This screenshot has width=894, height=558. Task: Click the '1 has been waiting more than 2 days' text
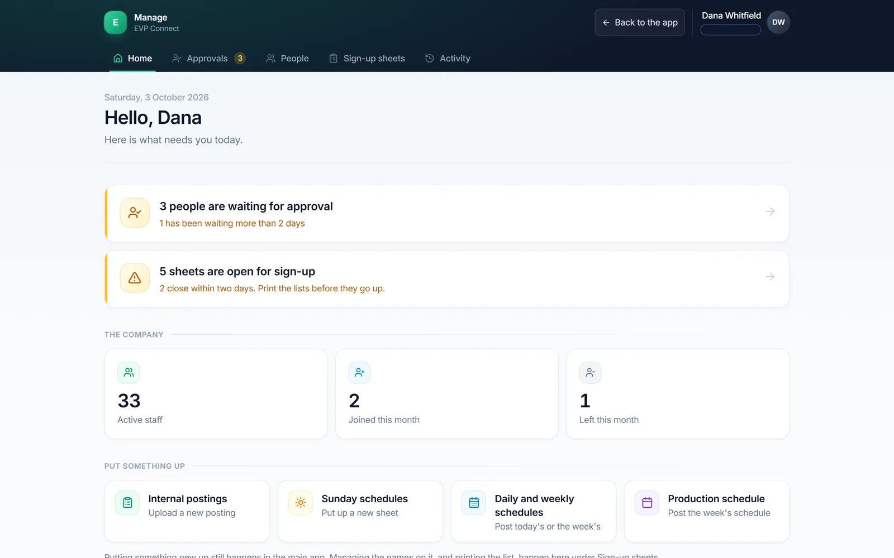coord(232,223)
